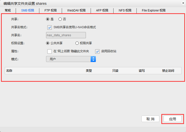The height and width of the screenshot is (132, 186).
Task: Click the 应用 button
Action: 172,119
